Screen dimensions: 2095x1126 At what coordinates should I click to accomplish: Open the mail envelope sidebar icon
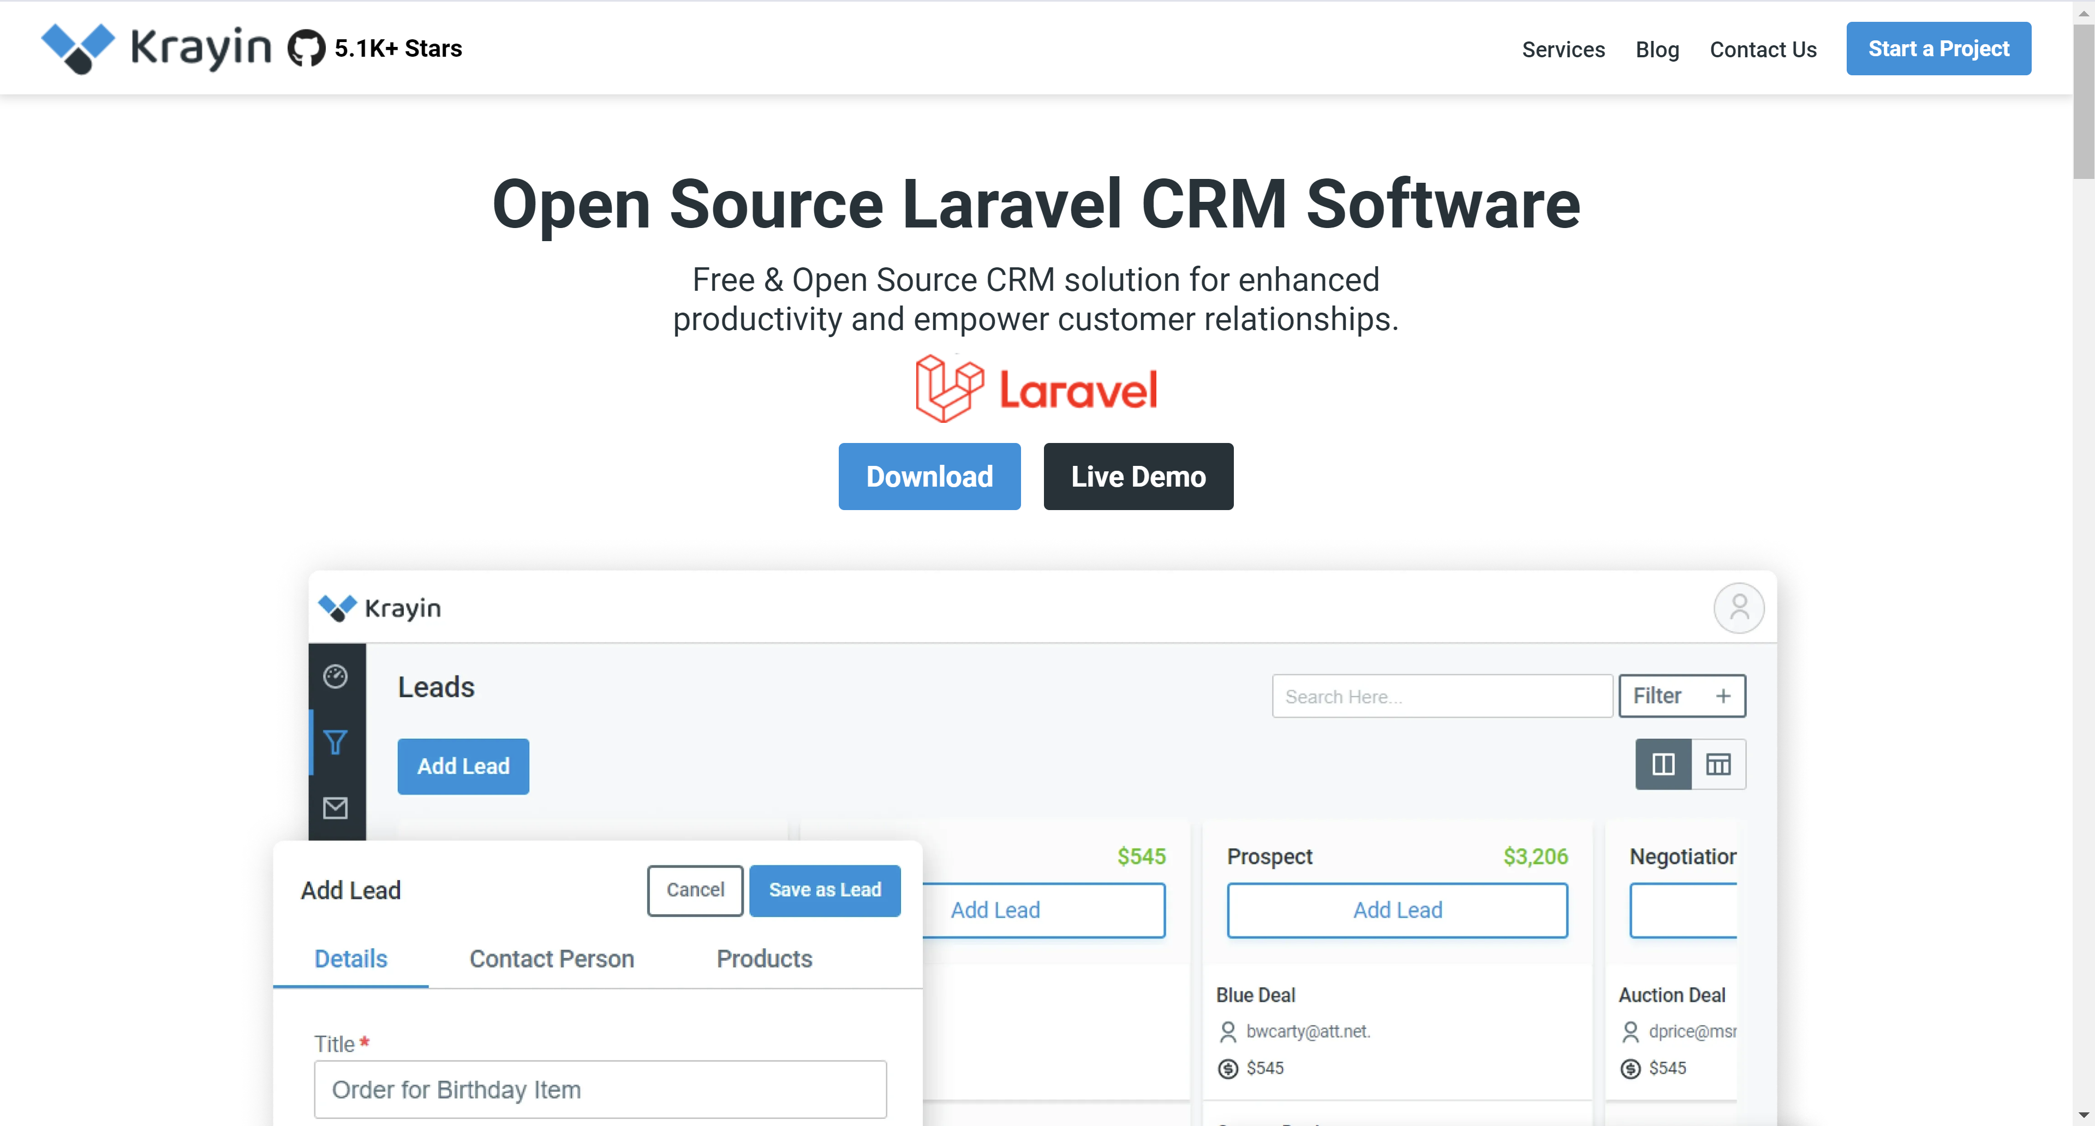click(335, 807)
